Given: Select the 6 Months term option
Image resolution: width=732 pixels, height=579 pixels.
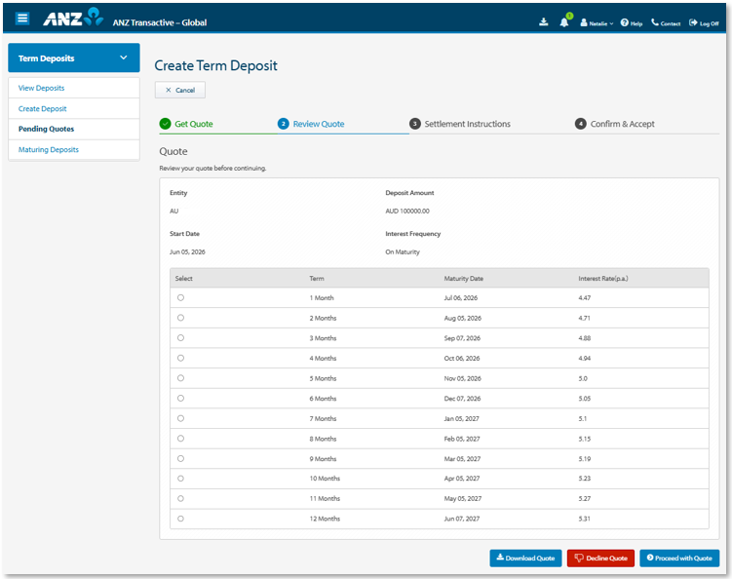Looking at the screenshot, I should (x=180, y=399).
